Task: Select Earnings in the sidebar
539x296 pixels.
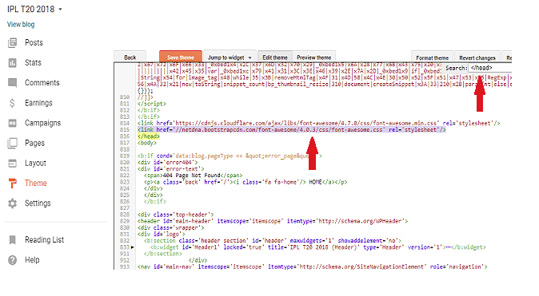Action: [x=38, y=103]
